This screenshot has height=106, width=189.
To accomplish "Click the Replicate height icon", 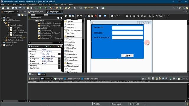I will pyautogui.click(x=153, y=16).
